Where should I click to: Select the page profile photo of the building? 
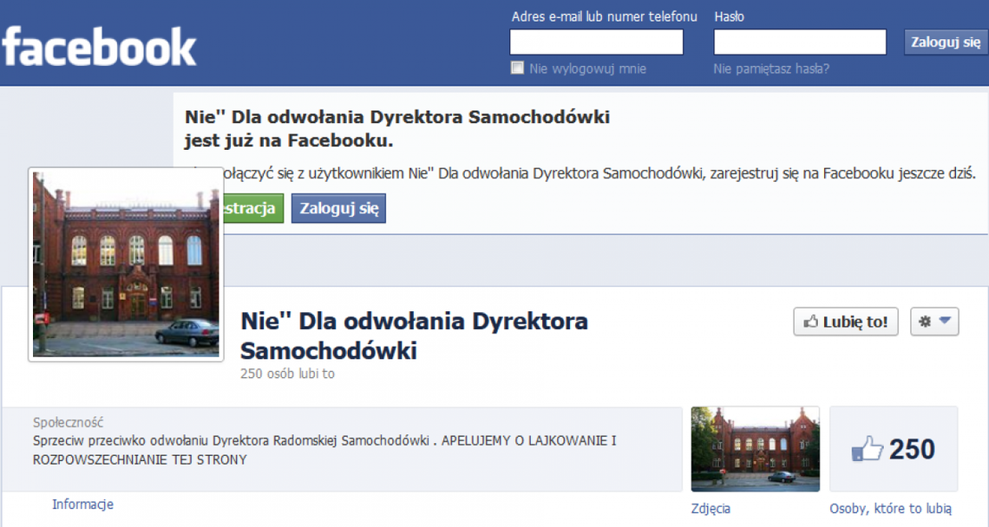click(x=125, y=264)
